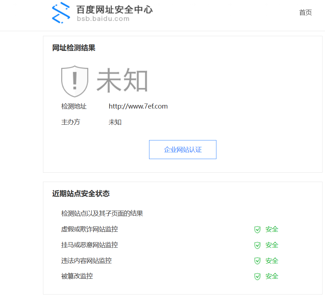This screenshot has height=297, width=325.
Task: Click the green shield beside 挂马或恶意网站监控
Action: [257, 245]
